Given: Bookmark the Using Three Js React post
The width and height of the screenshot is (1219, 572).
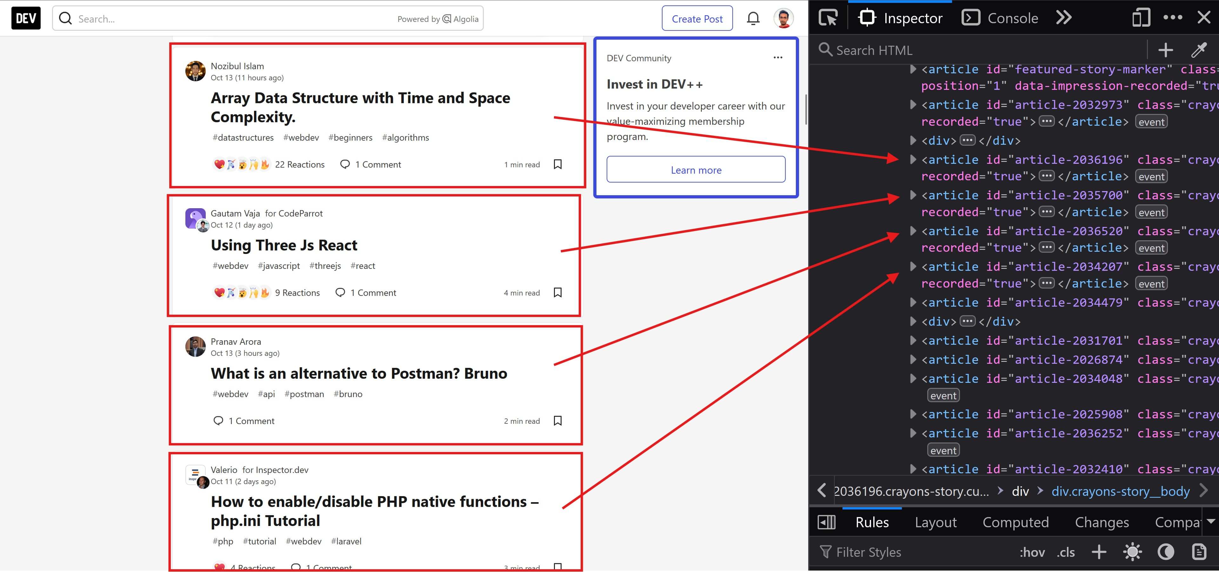Looking at the screenshot, I should (557, 292).
